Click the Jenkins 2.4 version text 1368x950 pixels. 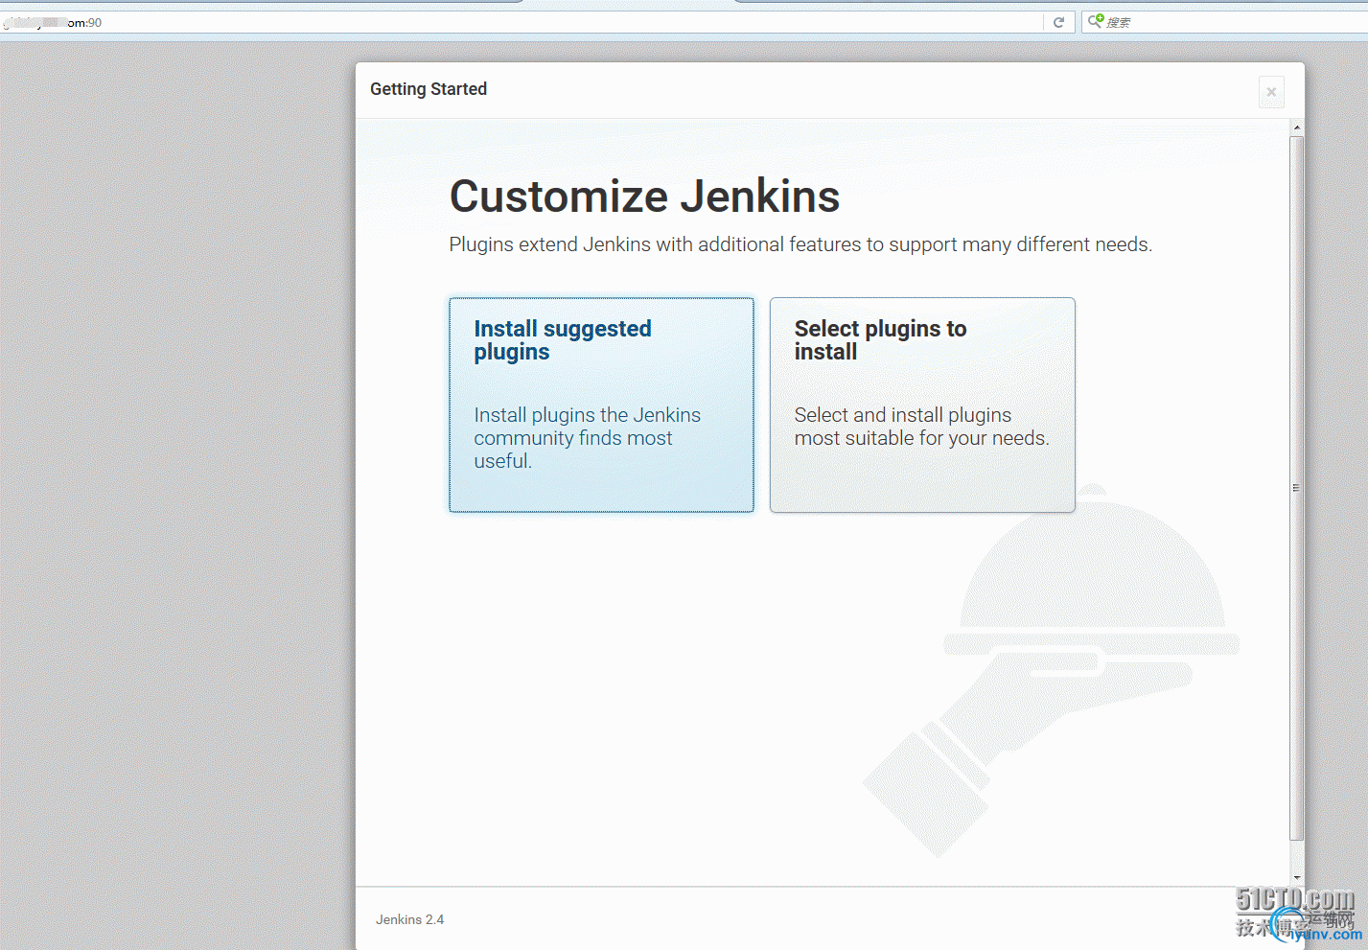[409, 919]
